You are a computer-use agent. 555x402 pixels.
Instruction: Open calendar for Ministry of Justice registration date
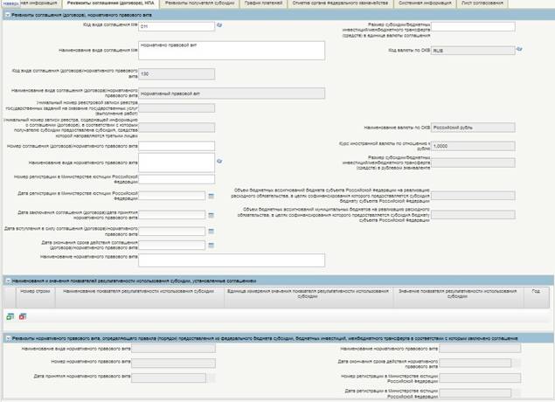(x=211, y=196)
